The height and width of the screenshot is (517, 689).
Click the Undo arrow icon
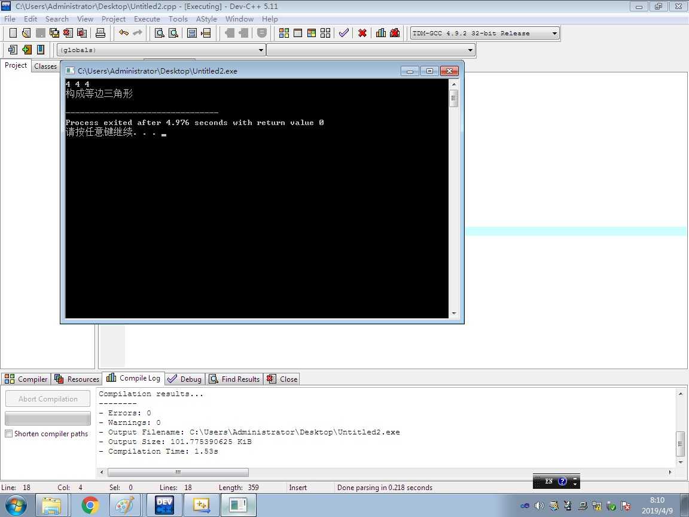pos(123,33)
